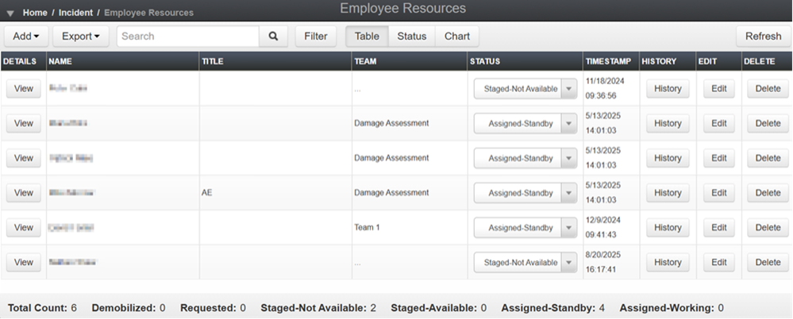The height and width of the screenshot is (319, 793).
Task: Delete the employee with the AE title
Action: pos(768,193)
